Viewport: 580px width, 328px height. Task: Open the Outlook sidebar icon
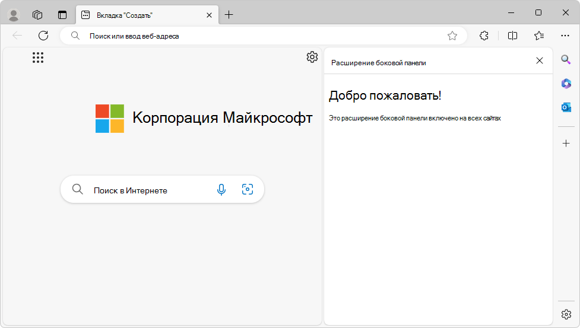(566, 107)
